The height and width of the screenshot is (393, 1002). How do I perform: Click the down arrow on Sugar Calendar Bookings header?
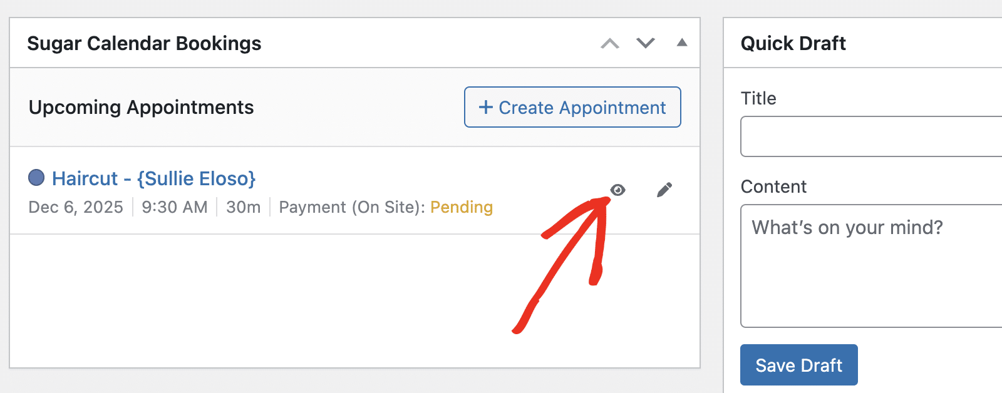[645, 43]
